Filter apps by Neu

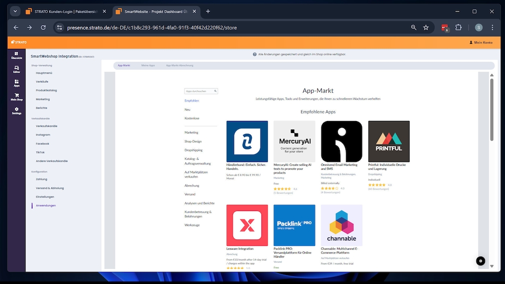pyautogui.click(x=187, y=109)
